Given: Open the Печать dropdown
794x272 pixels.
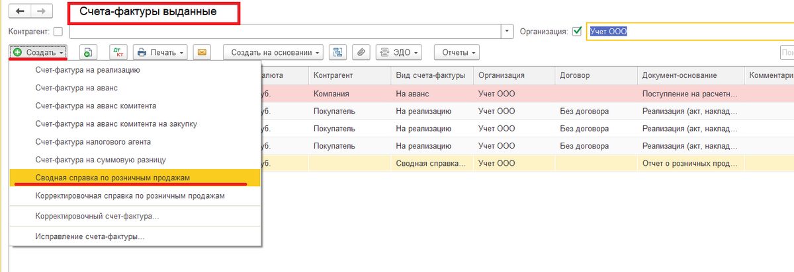Looking at the screenshot, I should (x=160, y=52).
